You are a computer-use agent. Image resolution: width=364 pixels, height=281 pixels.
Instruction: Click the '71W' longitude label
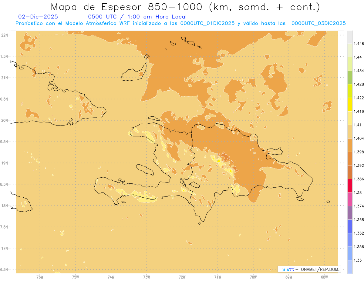coord(218,277)
